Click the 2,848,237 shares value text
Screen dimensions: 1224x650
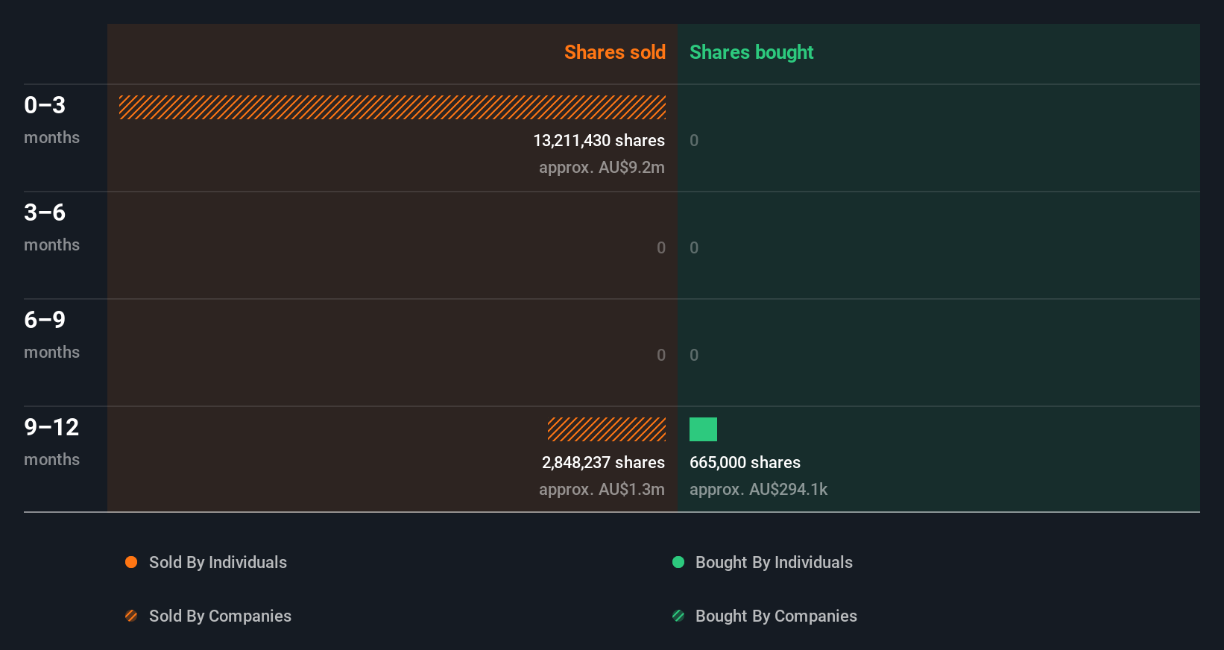pyautogui.click(x=603, y=462)
